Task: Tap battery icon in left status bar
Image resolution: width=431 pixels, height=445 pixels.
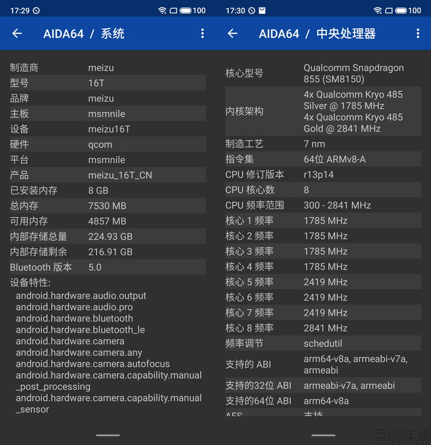Action: pos(186,11)
